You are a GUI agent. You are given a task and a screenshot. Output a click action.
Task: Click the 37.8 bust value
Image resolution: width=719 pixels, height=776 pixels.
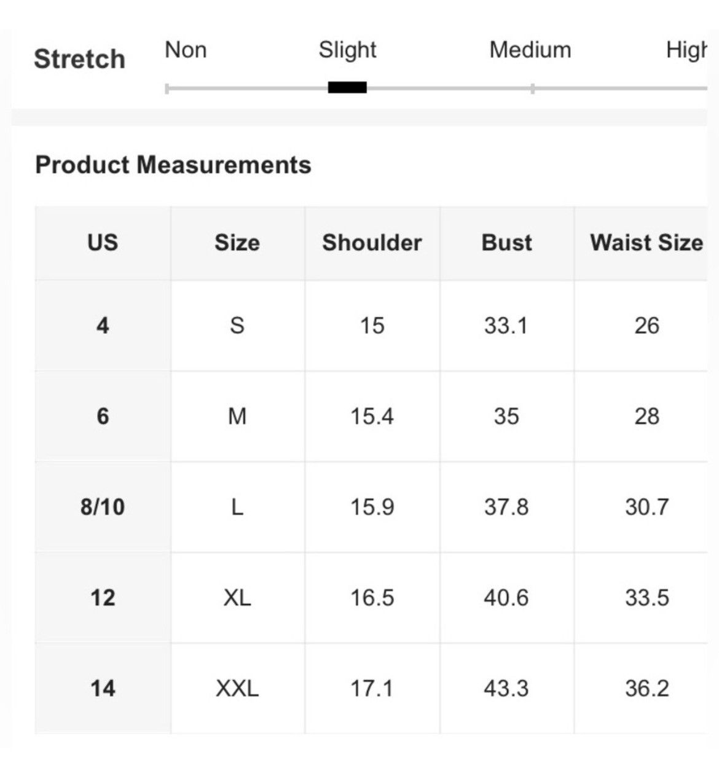(506, 507)
